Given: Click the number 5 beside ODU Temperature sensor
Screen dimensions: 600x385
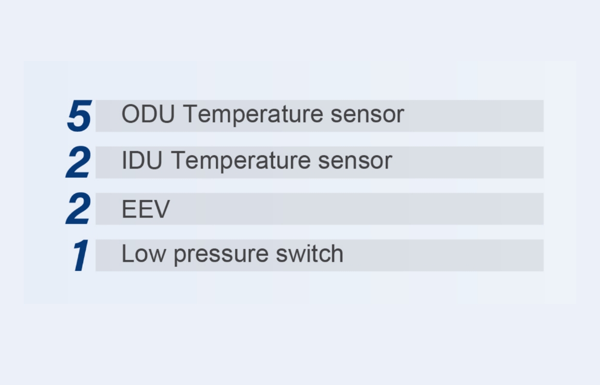Looking at the screenshot, I should tap(80, 115).
